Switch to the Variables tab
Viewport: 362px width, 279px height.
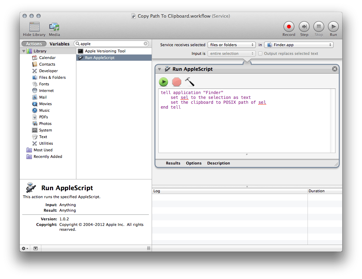[59, 44]
